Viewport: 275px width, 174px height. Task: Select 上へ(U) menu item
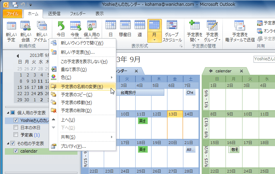83,120
